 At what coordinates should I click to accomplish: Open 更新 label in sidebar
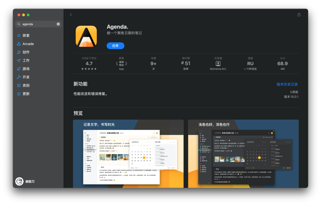pos(26,94)
